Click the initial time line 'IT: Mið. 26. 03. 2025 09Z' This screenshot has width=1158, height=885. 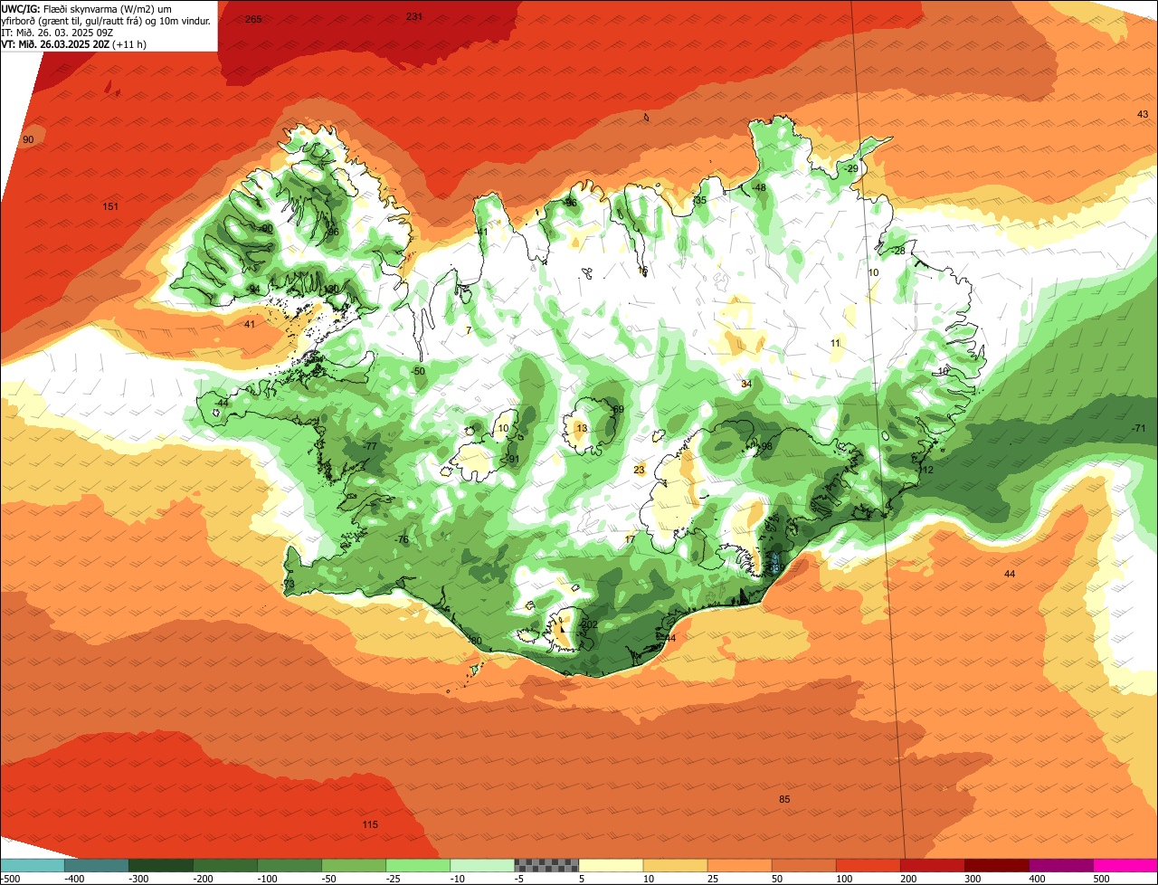(x=57, y=32)
